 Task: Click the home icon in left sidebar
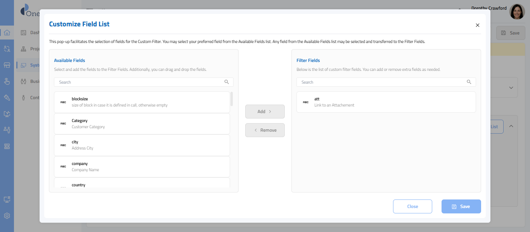point(7,33)
